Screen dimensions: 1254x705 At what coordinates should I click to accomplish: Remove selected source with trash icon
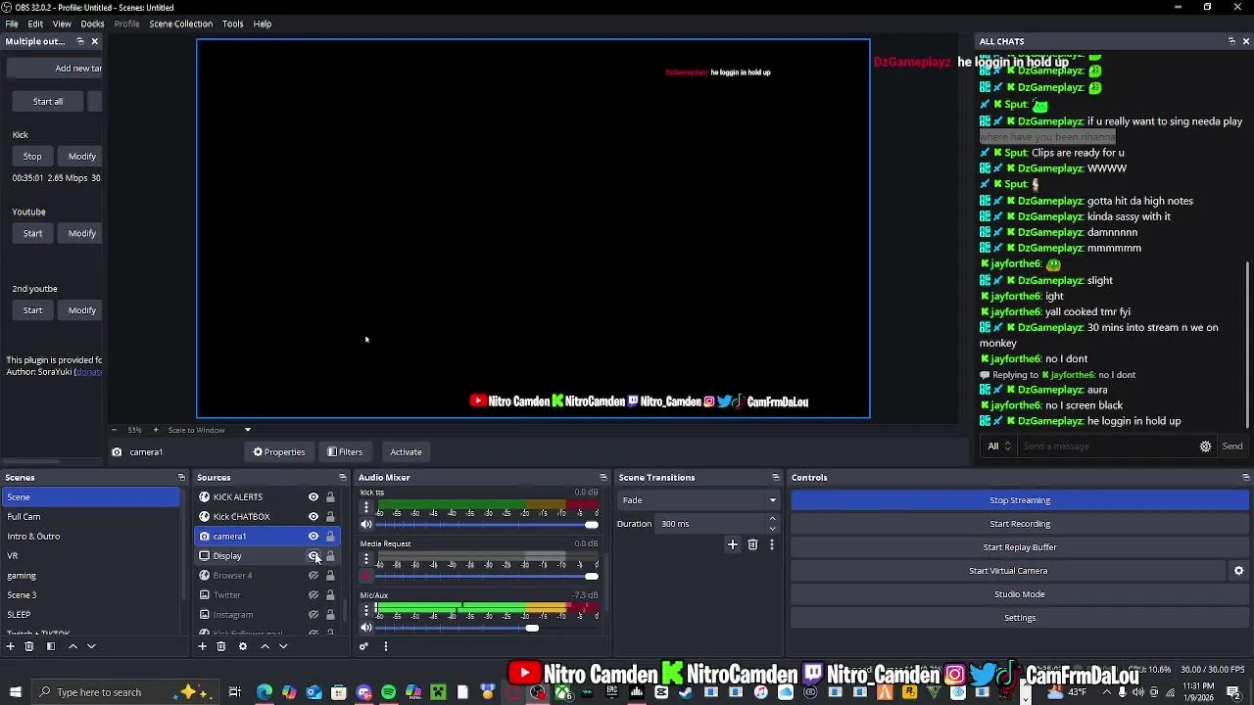pyautogui.click(x=221, y=646)
